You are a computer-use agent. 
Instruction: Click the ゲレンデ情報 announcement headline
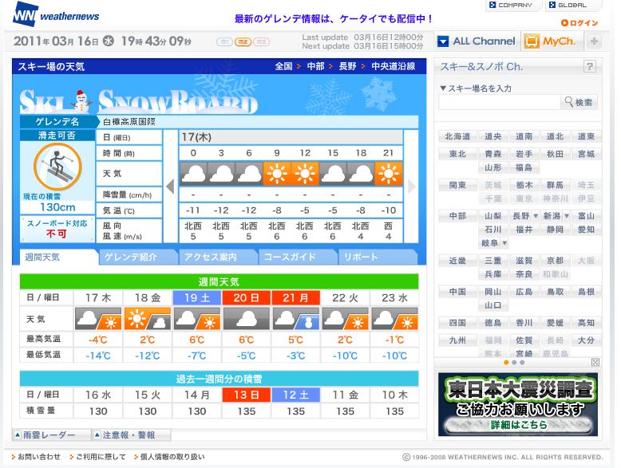tap(334, 18)
